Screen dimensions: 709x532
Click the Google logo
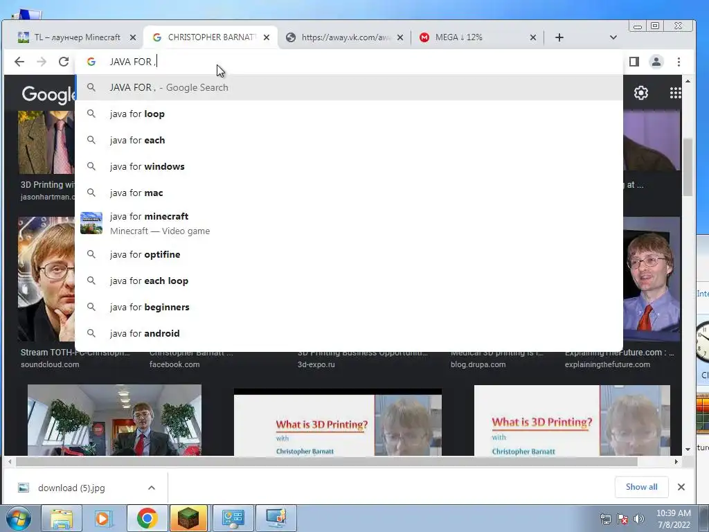[x=48, y=94]
